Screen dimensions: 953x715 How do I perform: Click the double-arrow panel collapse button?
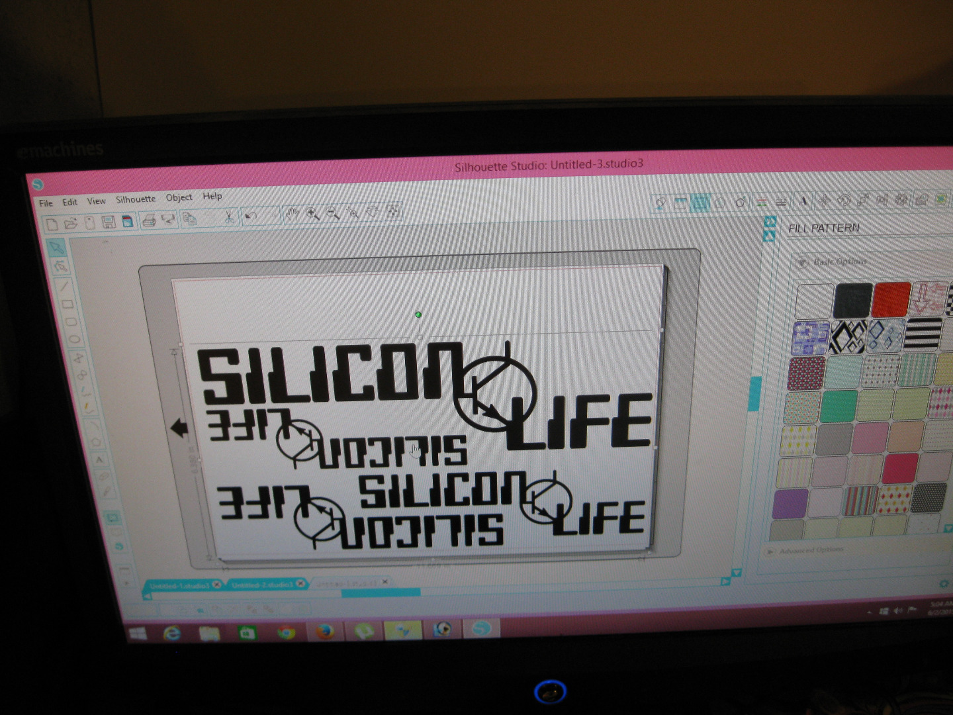coord(769,221)
